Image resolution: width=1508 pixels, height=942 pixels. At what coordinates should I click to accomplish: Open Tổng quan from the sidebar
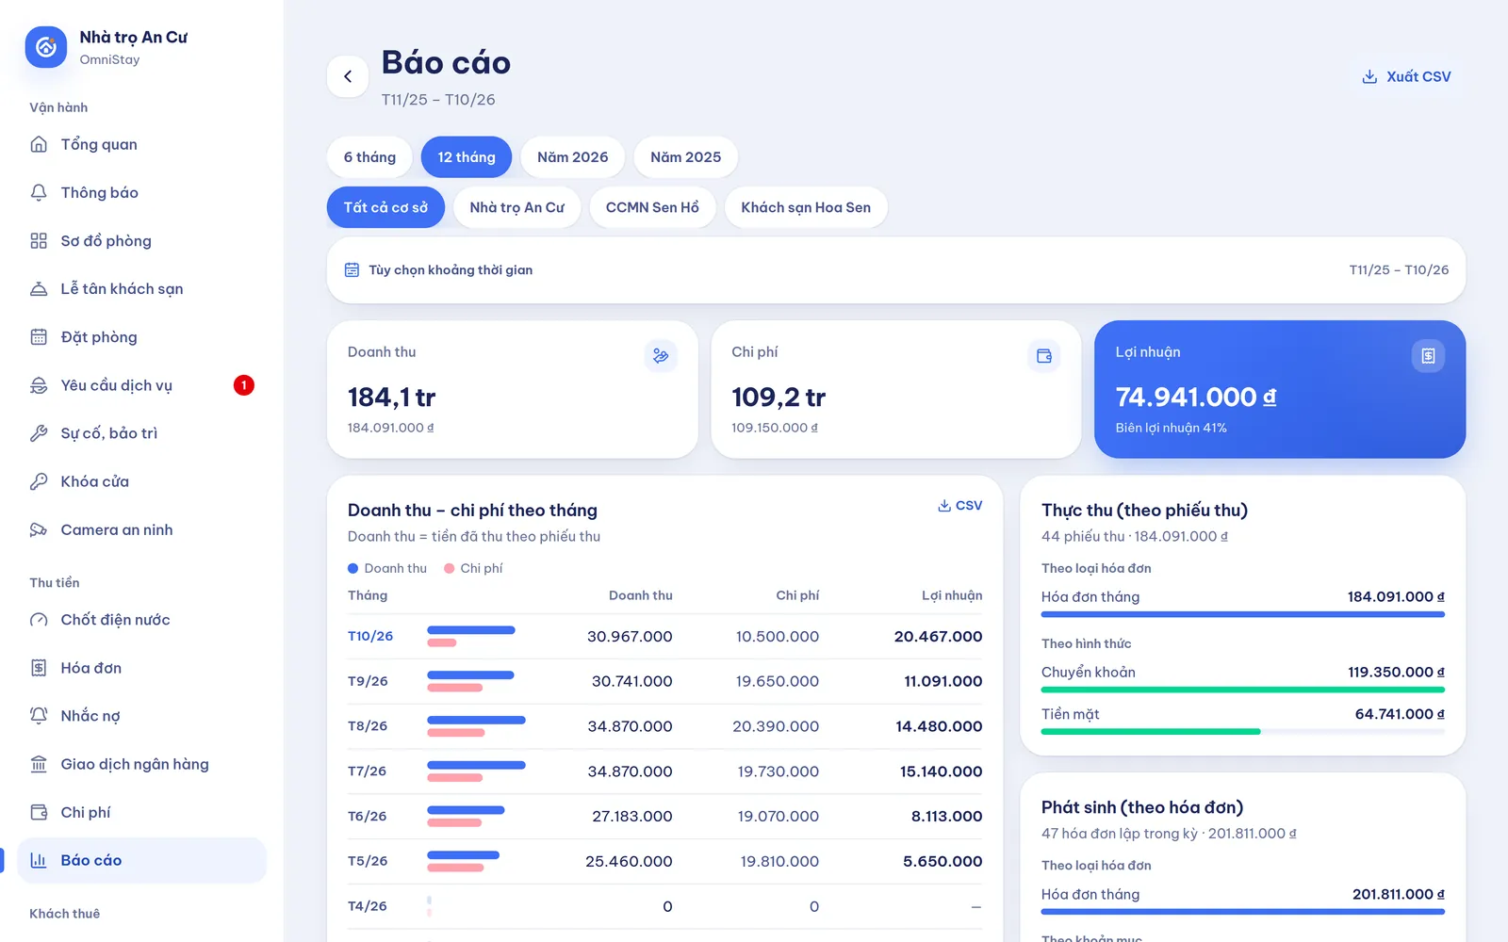coord(141,144)
